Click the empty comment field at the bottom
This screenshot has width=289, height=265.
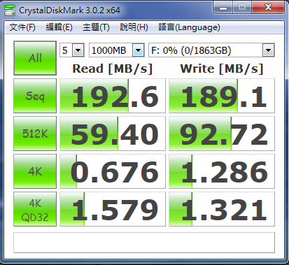click(144, 243)
